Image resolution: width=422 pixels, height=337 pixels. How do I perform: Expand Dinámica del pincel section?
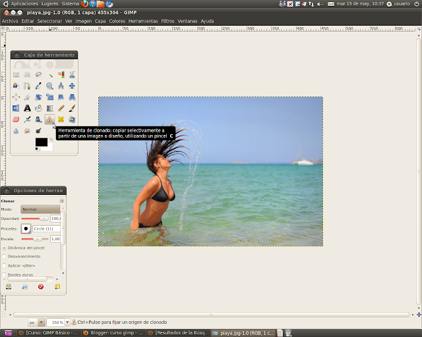[4, 247]
